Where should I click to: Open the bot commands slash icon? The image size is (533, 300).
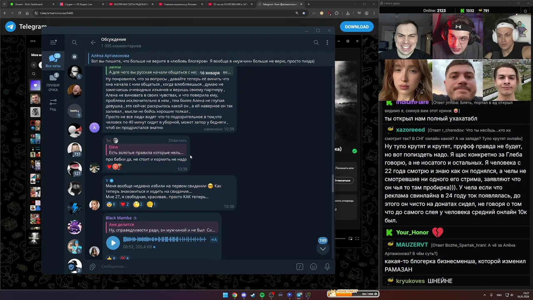299,267
